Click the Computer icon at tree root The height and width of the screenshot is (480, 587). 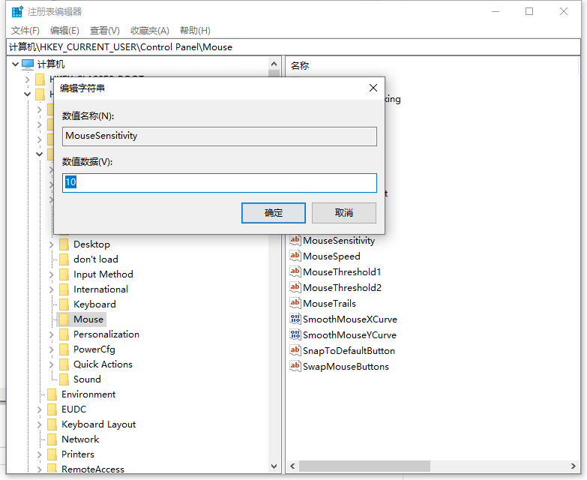pos(28,64)
